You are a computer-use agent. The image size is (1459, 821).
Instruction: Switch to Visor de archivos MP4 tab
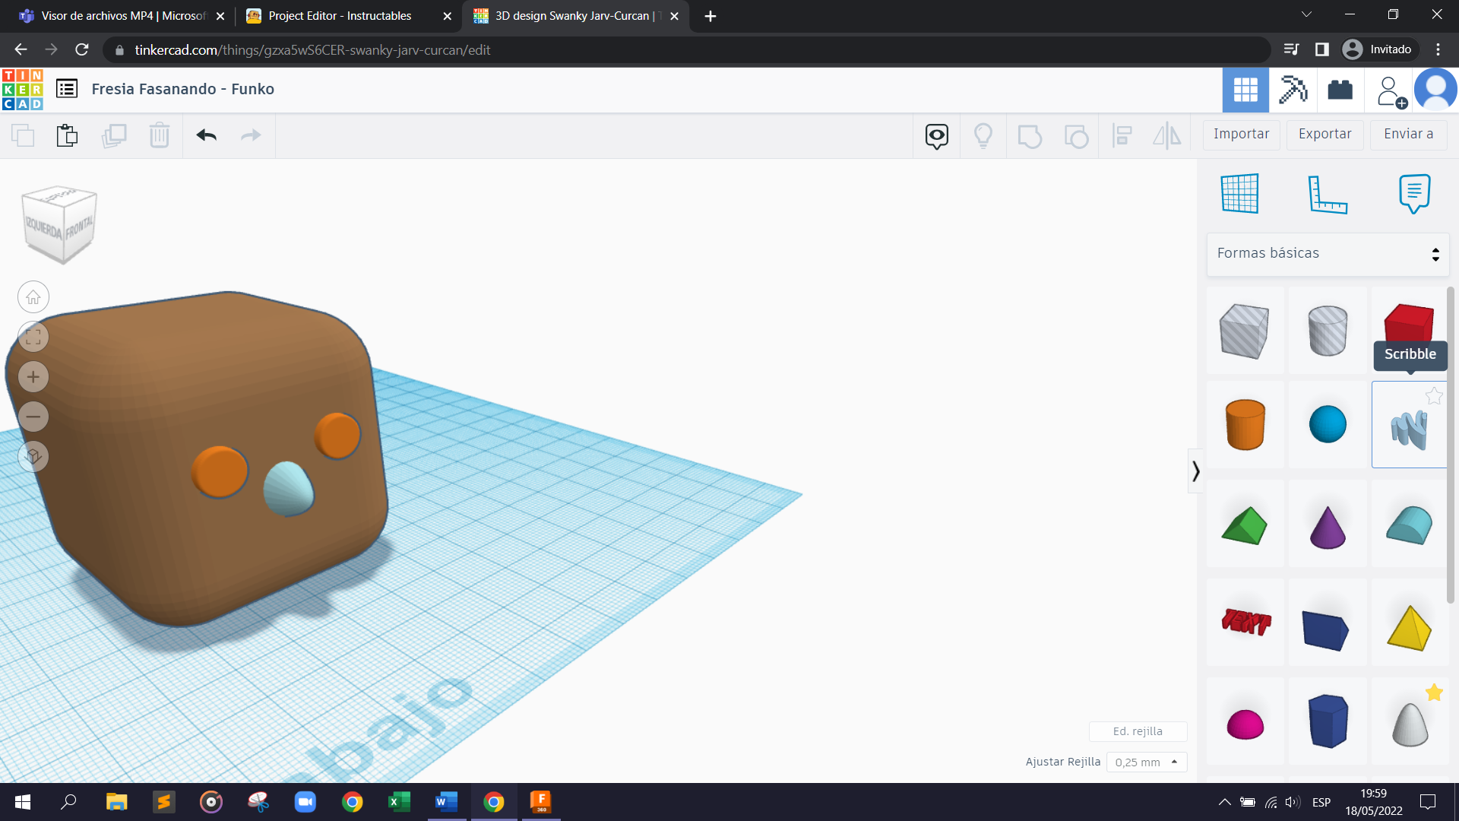122,16
